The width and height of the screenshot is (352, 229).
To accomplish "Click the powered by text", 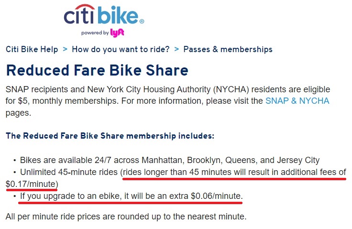I will (95, 33).
